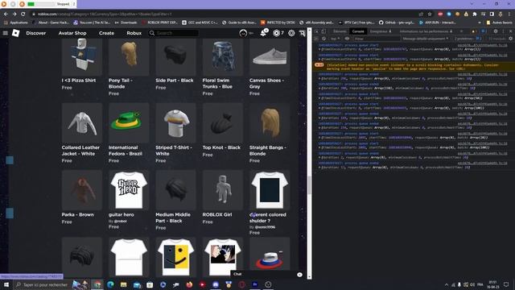Screen dimensions: 515x290
Task: Open Premiere Pro from the taskbar
Action: tap(255, 284)
